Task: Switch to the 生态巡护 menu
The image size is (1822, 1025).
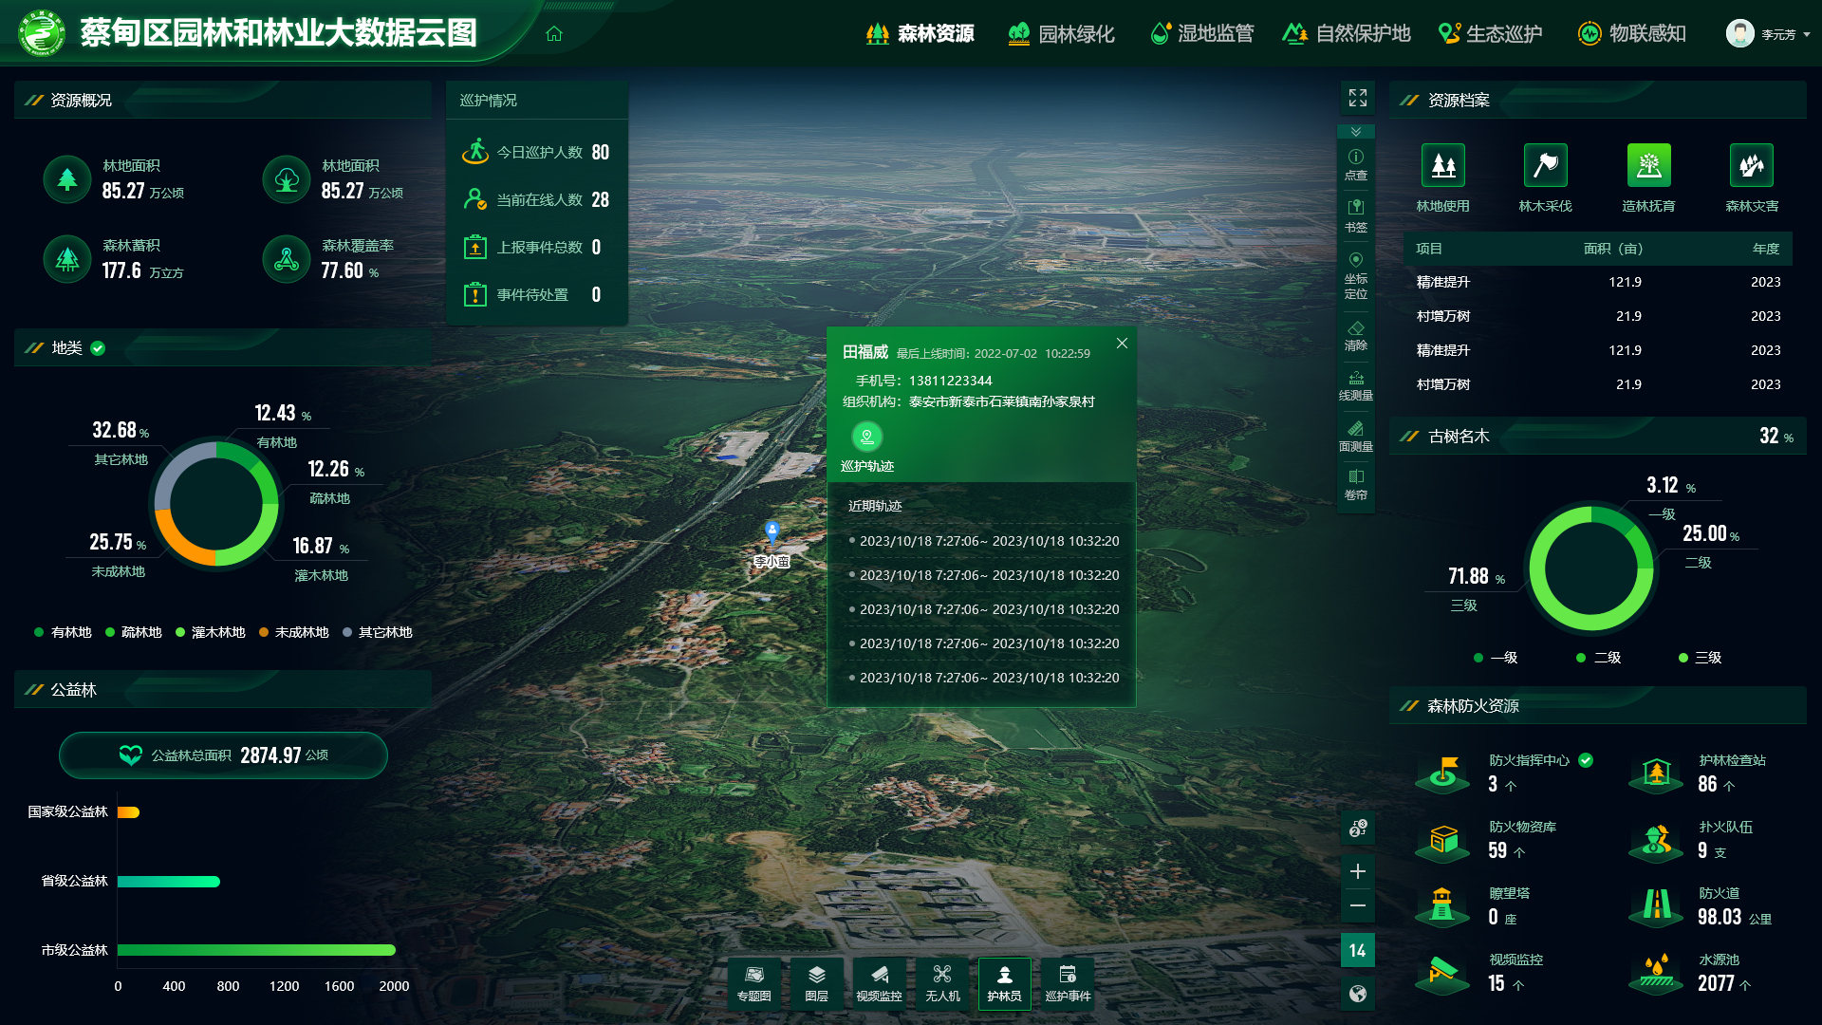Action: pos(1490,34)
